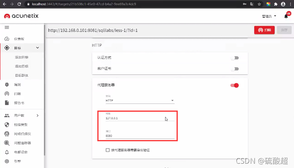Click the grey 保存 save button
Image resolution: width=294 pixels, height=168 pixels.
284,30
